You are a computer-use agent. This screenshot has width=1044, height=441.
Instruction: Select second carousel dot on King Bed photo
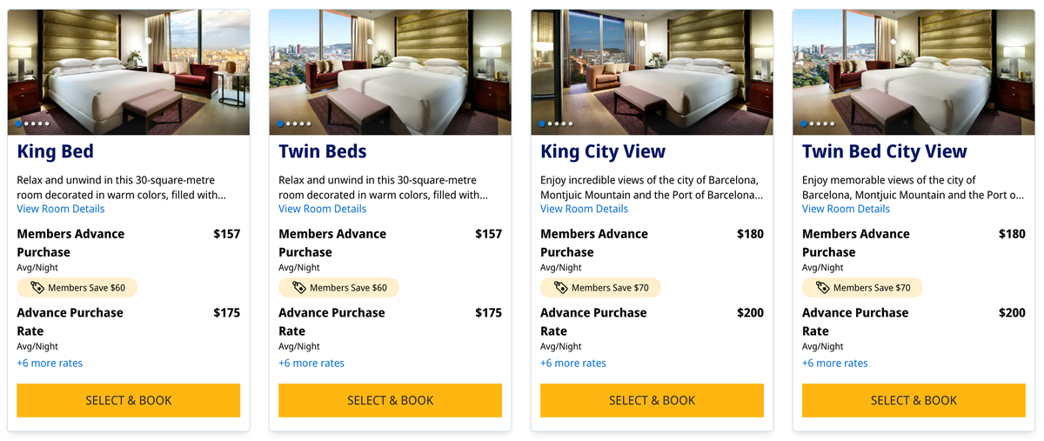coord(26,124)
